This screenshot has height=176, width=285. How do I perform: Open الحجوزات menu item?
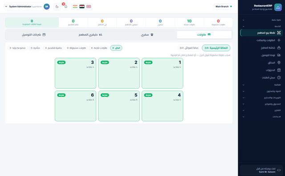pos(262,70)
